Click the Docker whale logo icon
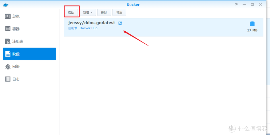 (6, 5)
